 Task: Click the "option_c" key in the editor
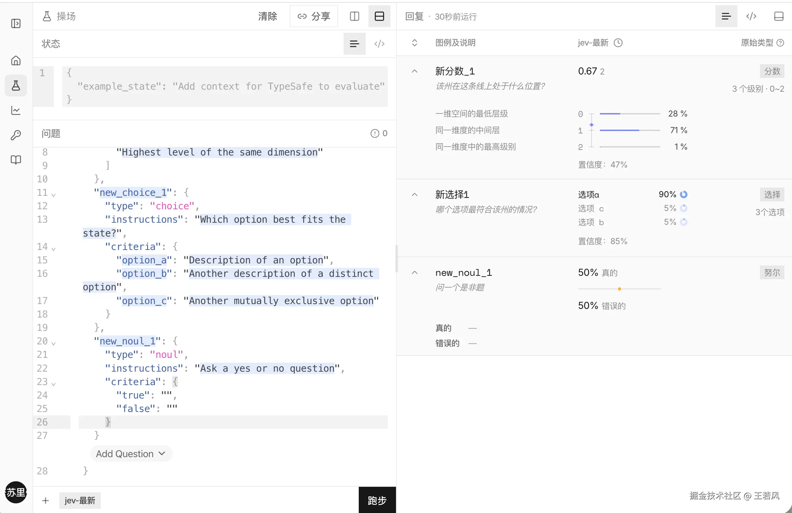[144, 301]
